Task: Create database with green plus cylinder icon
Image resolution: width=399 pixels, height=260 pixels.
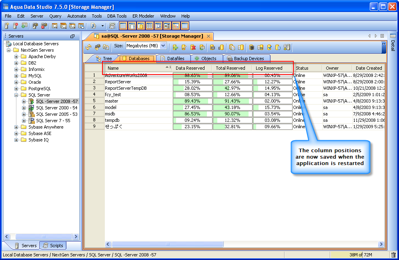Action: click(x=175, y=47)
